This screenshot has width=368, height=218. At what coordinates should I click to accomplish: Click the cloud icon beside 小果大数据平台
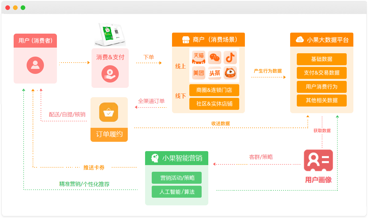299,40
